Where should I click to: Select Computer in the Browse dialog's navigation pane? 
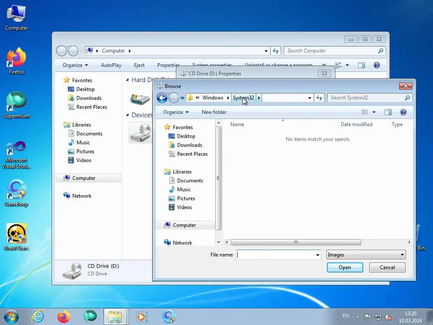click(x=184, y=225)
